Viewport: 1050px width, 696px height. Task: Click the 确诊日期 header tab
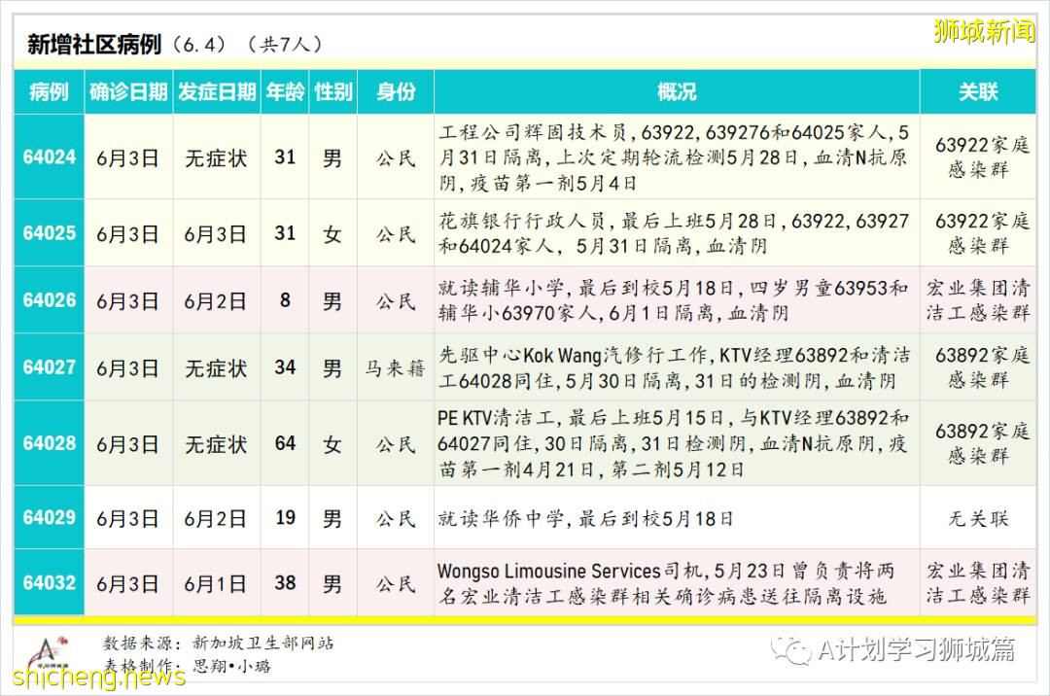click(129, 91)
